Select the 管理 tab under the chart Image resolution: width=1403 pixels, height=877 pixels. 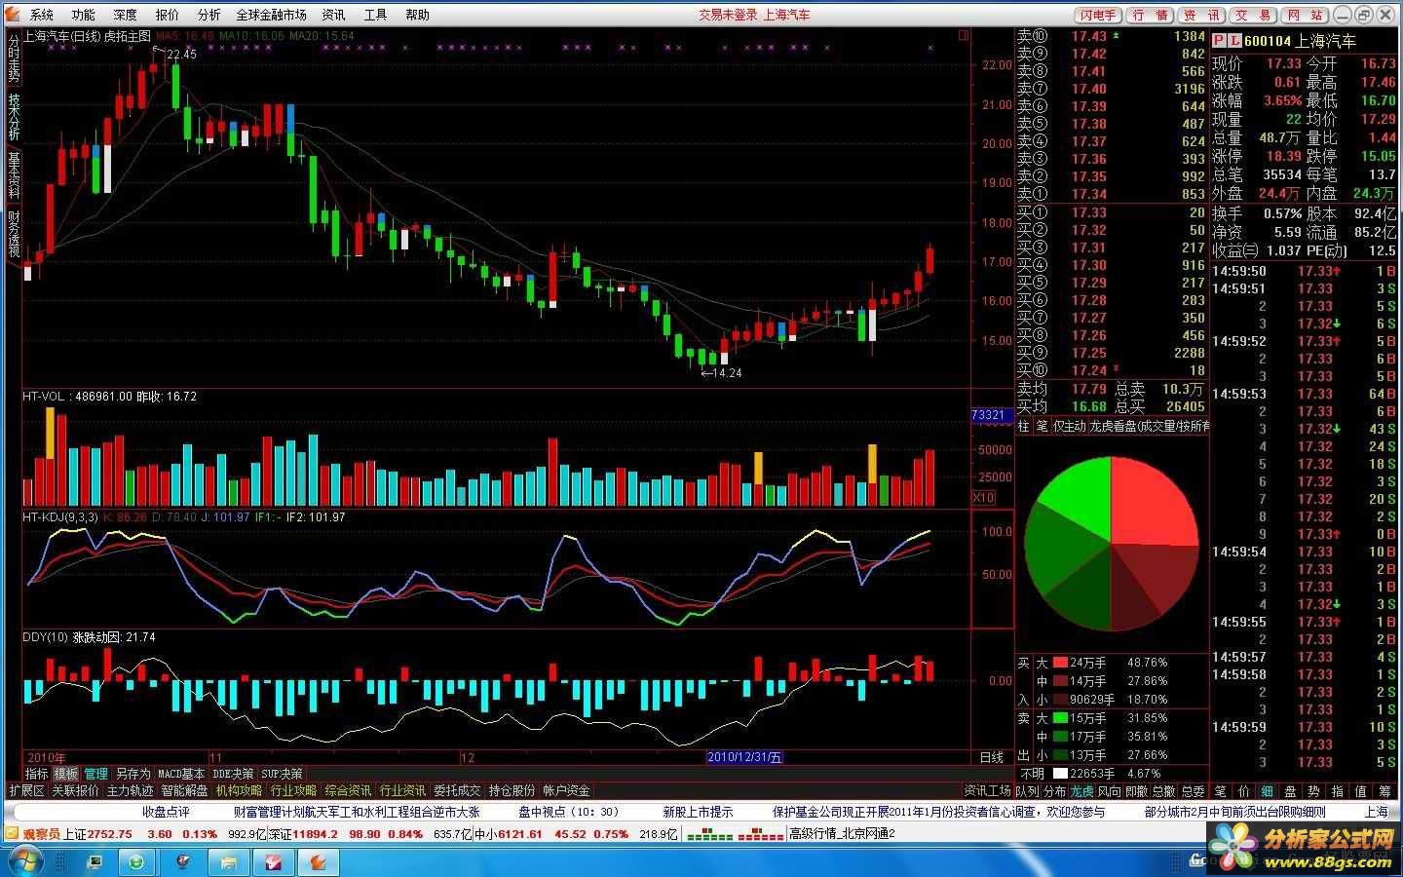tap(95, 774)
